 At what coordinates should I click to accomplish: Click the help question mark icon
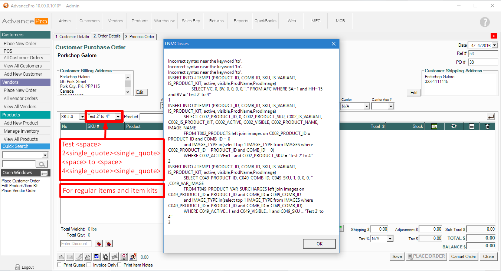tap(484, 22)
